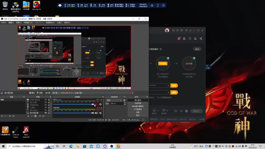Viewport: 265px width, 149px height.
Task: Toggle visibility eye of 窗口采集 2 source
Action: 46,110
